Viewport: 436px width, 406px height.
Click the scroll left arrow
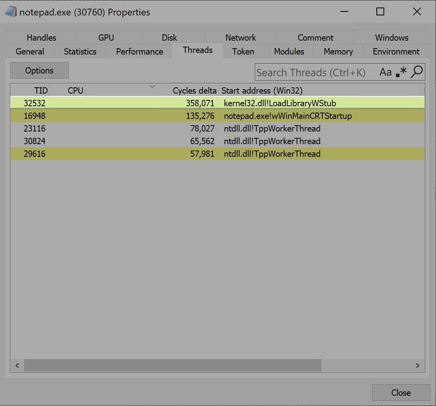[17, 365]
